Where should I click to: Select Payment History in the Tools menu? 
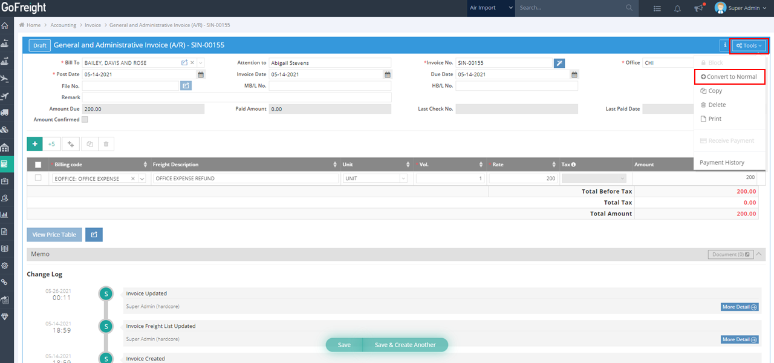pyautogui.click(x=722, y=163)
